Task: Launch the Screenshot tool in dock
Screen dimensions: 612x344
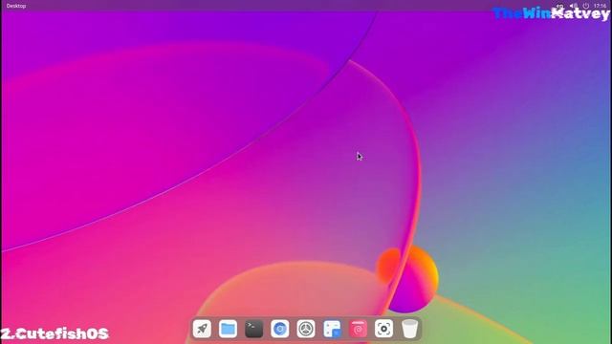Action: tap(384, 329)
